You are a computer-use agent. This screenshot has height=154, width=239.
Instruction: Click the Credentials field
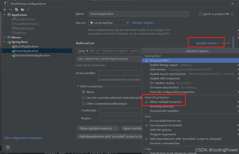121,111
